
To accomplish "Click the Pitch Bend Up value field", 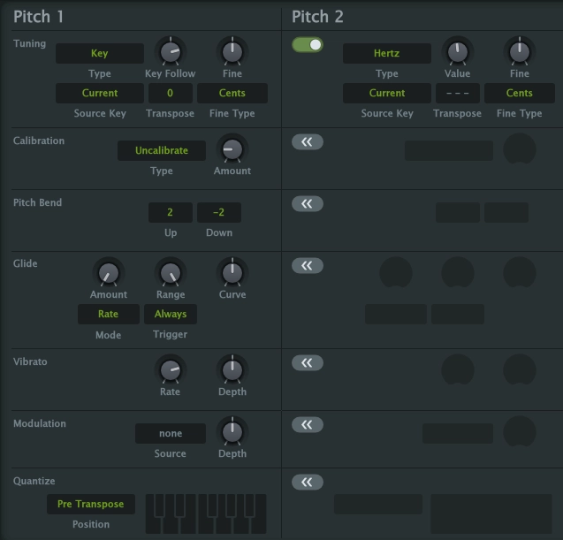I will 171,213.
